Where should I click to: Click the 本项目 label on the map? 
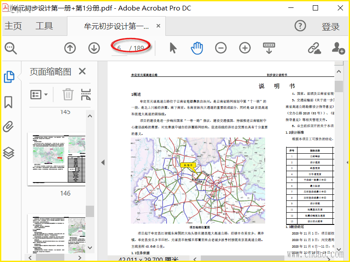pyautogui.click(x=188, y=165)
